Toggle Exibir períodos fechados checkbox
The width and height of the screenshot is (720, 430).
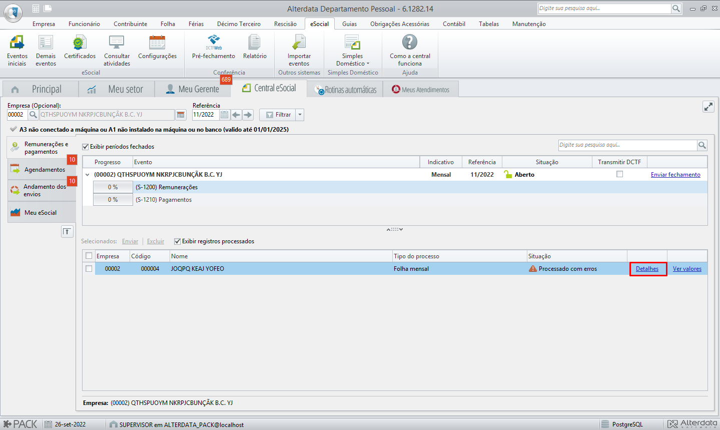(86, 147)
